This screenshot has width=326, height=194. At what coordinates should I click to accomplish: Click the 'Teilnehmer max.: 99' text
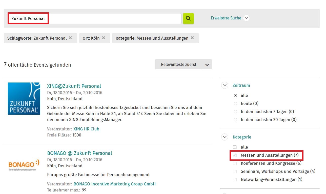67,190
